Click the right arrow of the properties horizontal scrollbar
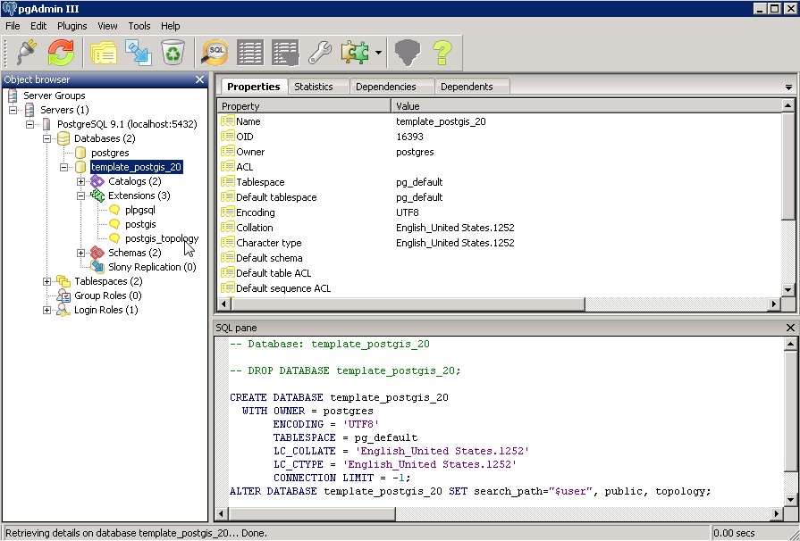This screenshot has height=541, width=800. pyautogui.click(x=774, y=304)
